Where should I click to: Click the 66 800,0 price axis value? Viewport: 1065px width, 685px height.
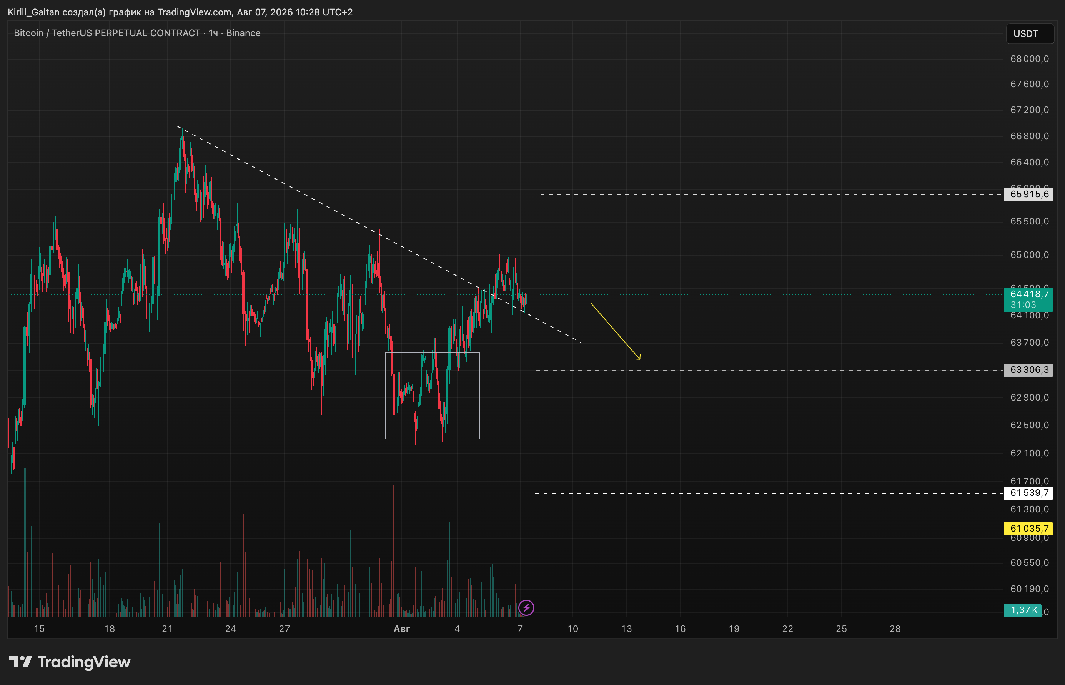coord(1029,136)
